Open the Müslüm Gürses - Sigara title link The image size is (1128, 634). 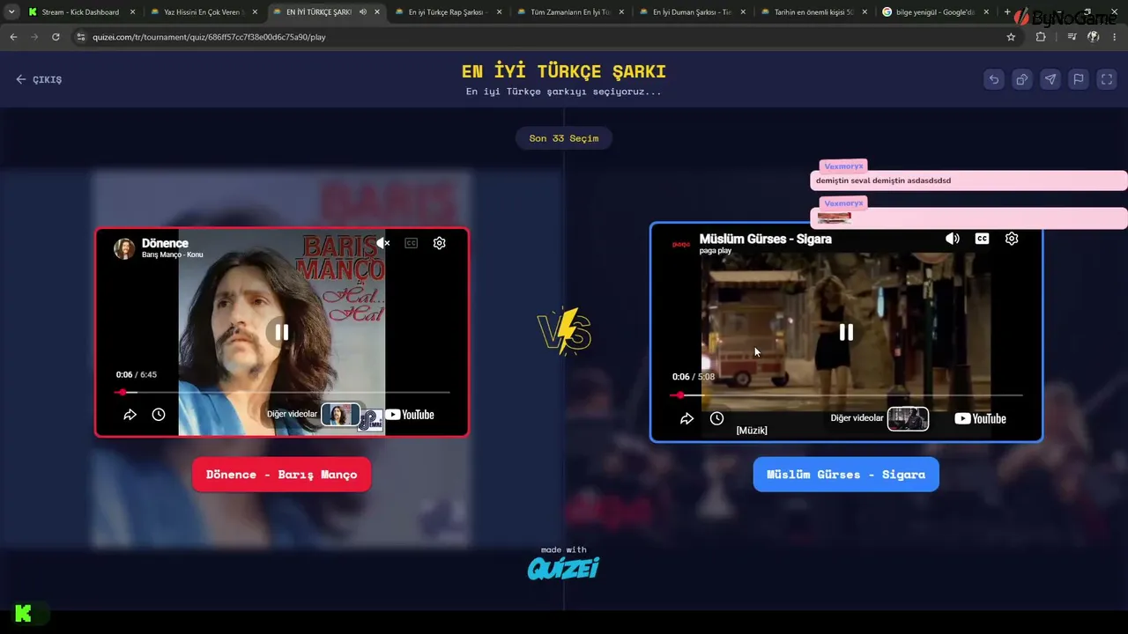tap(765, 239)
